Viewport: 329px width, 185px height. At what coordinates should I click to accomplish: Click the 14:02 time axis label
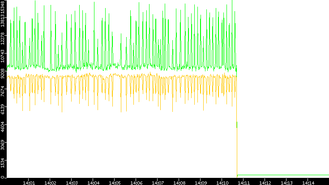50,183
